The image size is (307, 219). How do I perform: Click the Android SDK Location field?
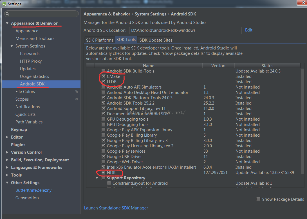pyautogui.click(x=185, y=30)
